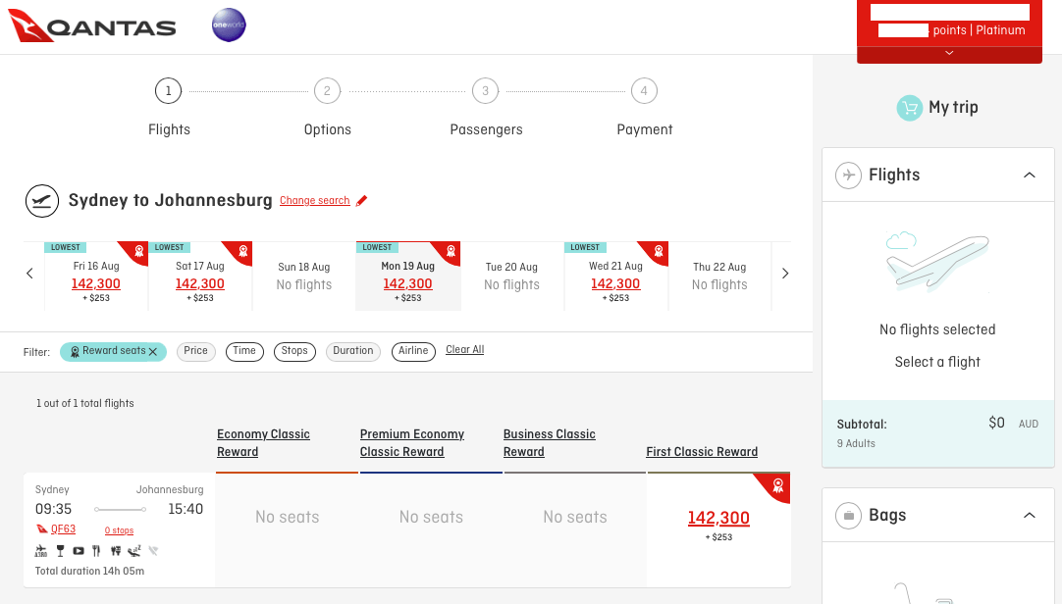Collapse the Bags section
Image resolution: width=1062 pixels, height=604 pixels.
[x=1029, y=515]
